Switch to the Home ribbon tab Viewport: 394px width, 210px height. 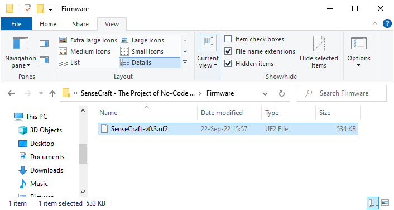(48, 24)
